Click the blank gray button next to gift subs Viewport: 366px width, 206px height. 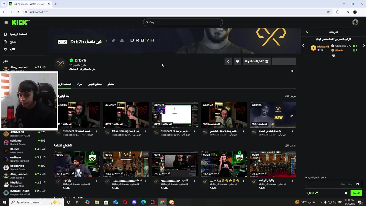tap(284, 61)
